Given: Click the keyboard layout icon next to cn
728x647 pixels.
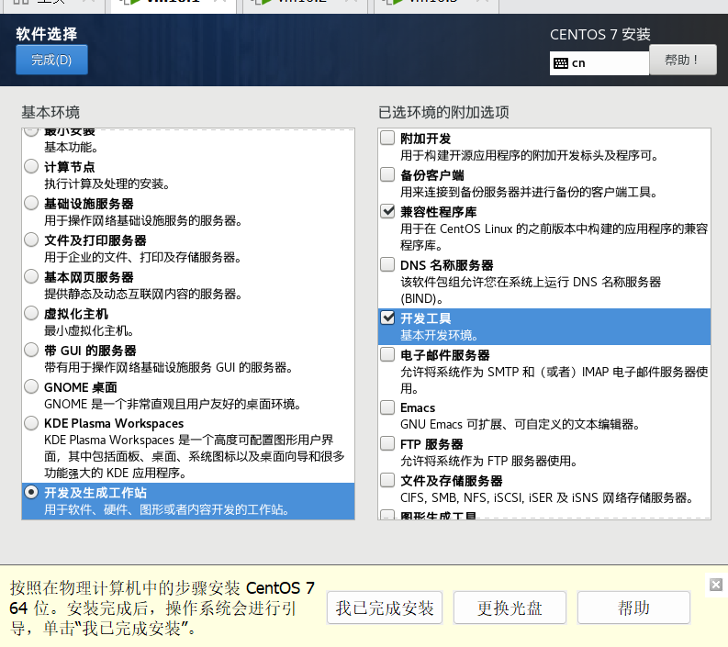Looking at the screenshot, I should click(561, 63).
